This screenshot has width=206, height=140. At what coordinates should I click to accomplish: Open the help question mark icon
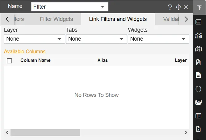pyautogui.click(x=170, y=7)
